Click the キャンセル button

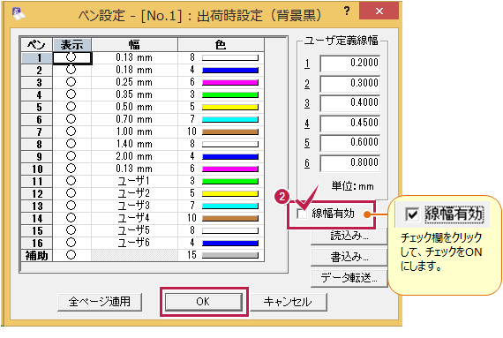coord(288,302)
